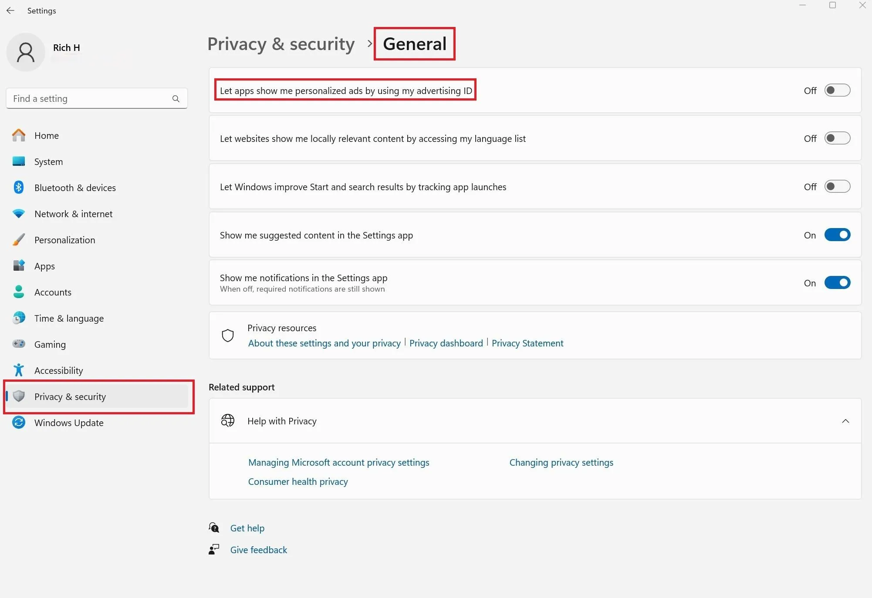Click Privacy & security breadcrumb heading
The width and height of the screenshot is (872, 598).
pyautogui.click(x=281, y=44)
